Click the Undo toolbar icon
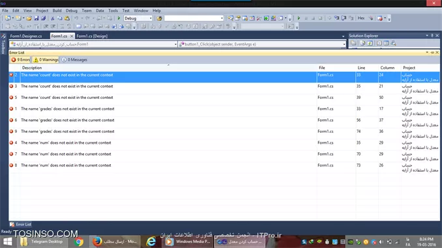This screenshot has width=442, height=248. click(x=76, y=18)
